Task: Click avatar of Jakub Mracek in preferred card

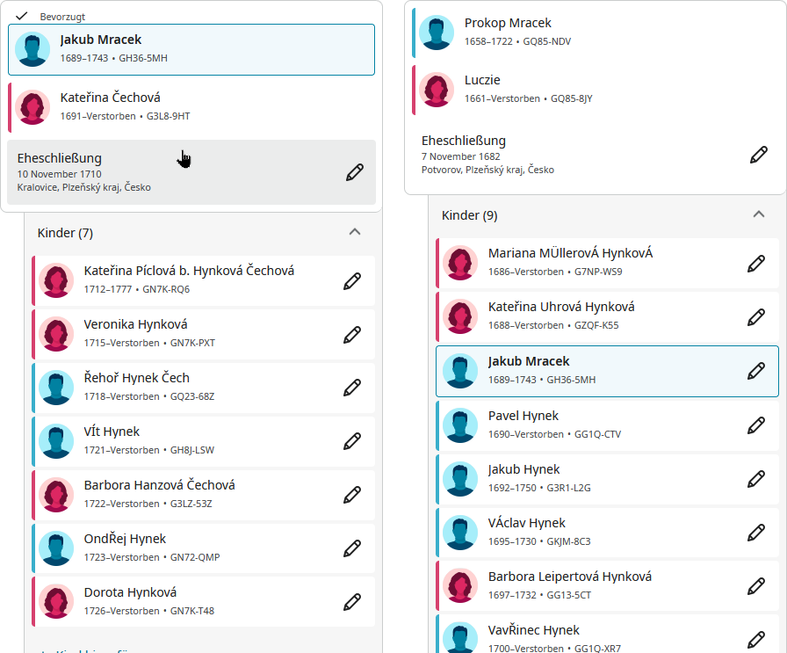Action: tap(32, 49)
